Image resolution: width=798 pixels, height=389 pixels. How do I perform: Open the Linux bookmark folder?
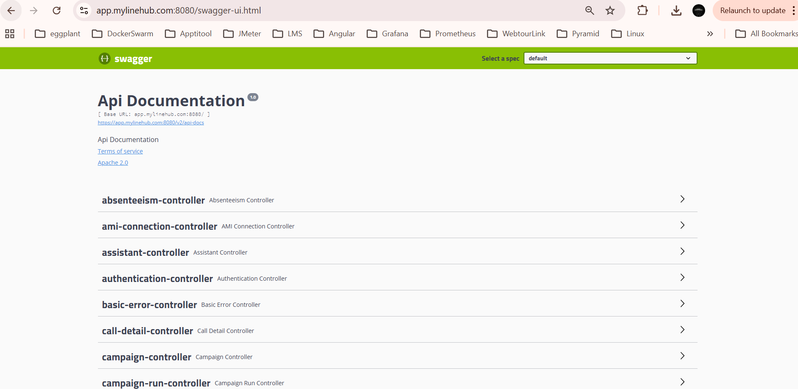tap(627, 34)
